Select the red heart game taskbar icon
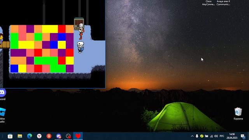This screenshot has width=249, height=140. [78, 136]
